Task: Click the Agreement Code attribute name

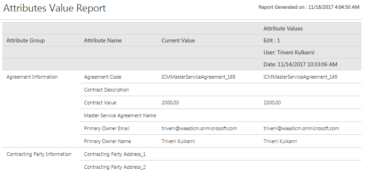Action: (102, 77)
